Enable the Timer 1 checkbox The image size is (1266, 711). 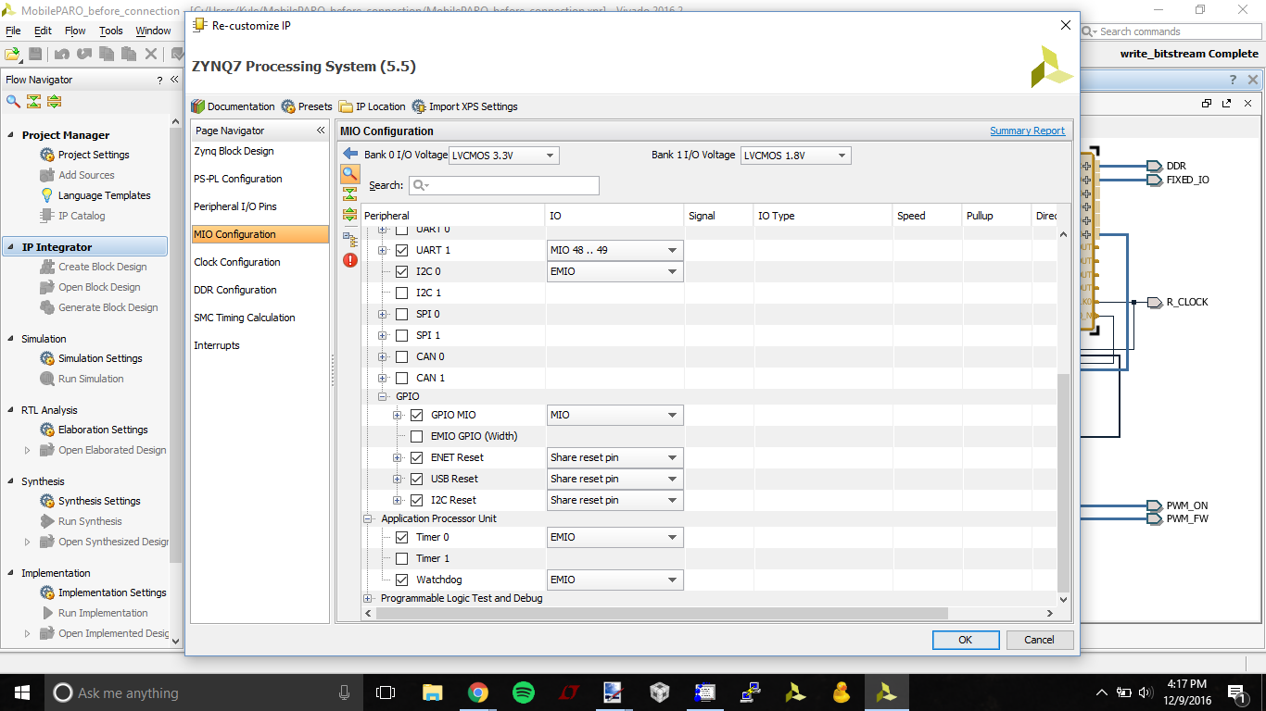point(402,558)
